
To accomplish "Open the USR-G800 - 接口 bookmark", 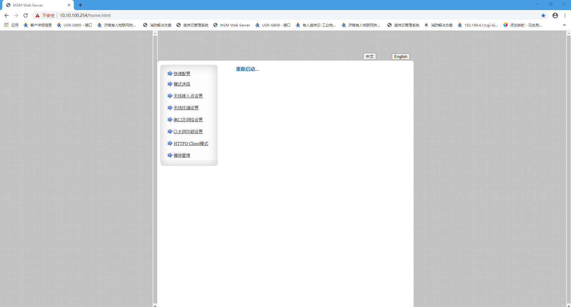I will [74, 25].
